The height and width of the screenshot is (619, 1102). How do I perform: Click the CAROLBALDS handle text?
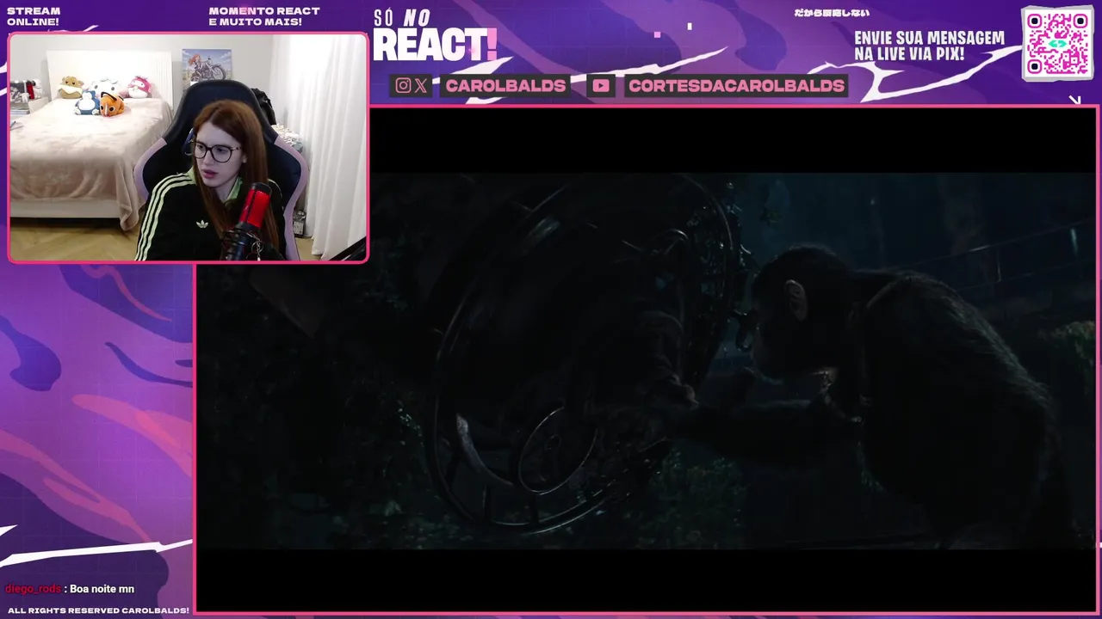(x=505, y=86)
